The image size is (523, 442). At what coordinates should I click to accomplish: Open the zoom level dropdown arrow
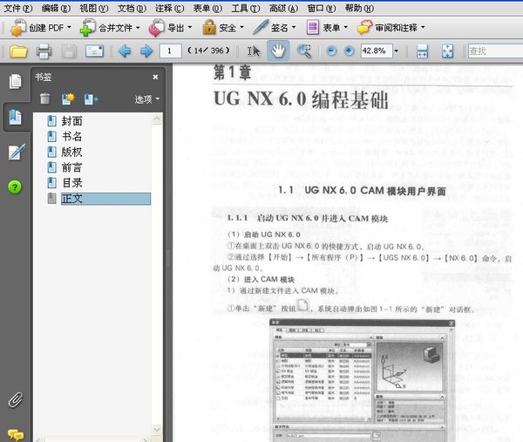[397, 51]
